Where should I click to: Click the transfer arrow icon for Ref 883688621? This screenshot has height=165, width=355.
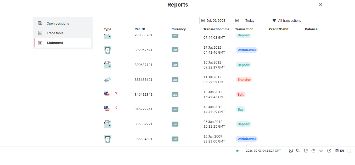pos(107,79)
